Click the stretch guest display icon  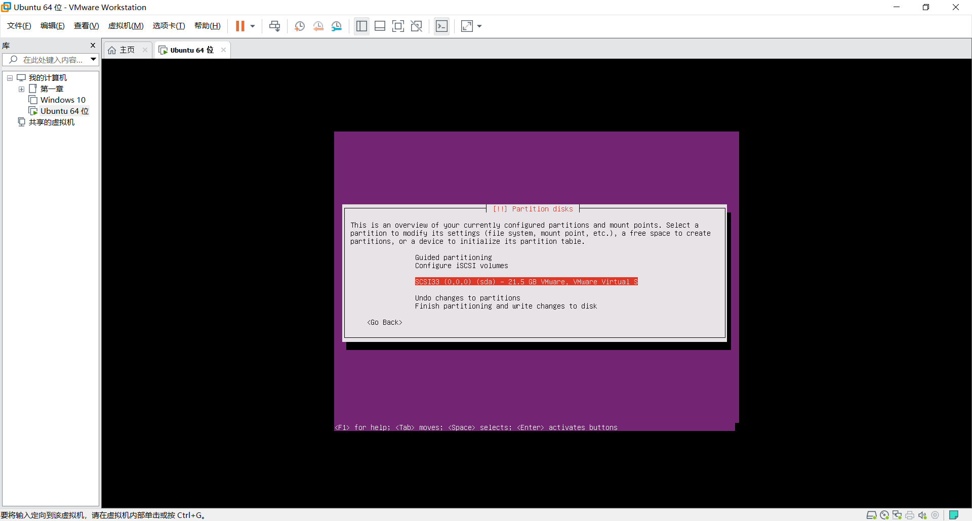[467, 26]
